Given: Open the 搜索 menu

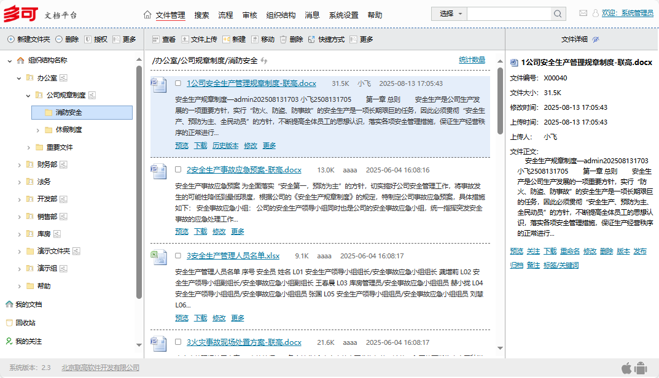Looking at the screenshot, I should coord(201,15).
